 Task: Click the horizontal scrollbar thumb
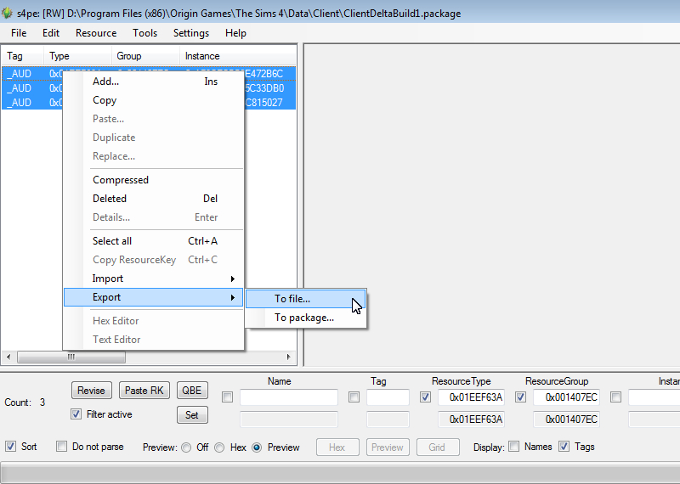pyautogui.click(x=71, y=357)
